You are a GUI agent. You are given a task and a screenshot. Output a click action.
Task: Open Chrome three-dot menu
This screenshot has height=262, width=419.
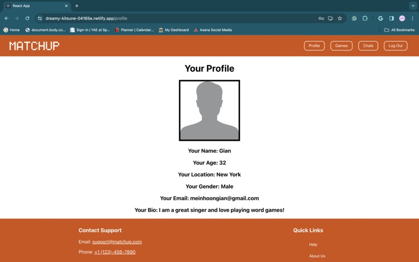click(413, 18)
